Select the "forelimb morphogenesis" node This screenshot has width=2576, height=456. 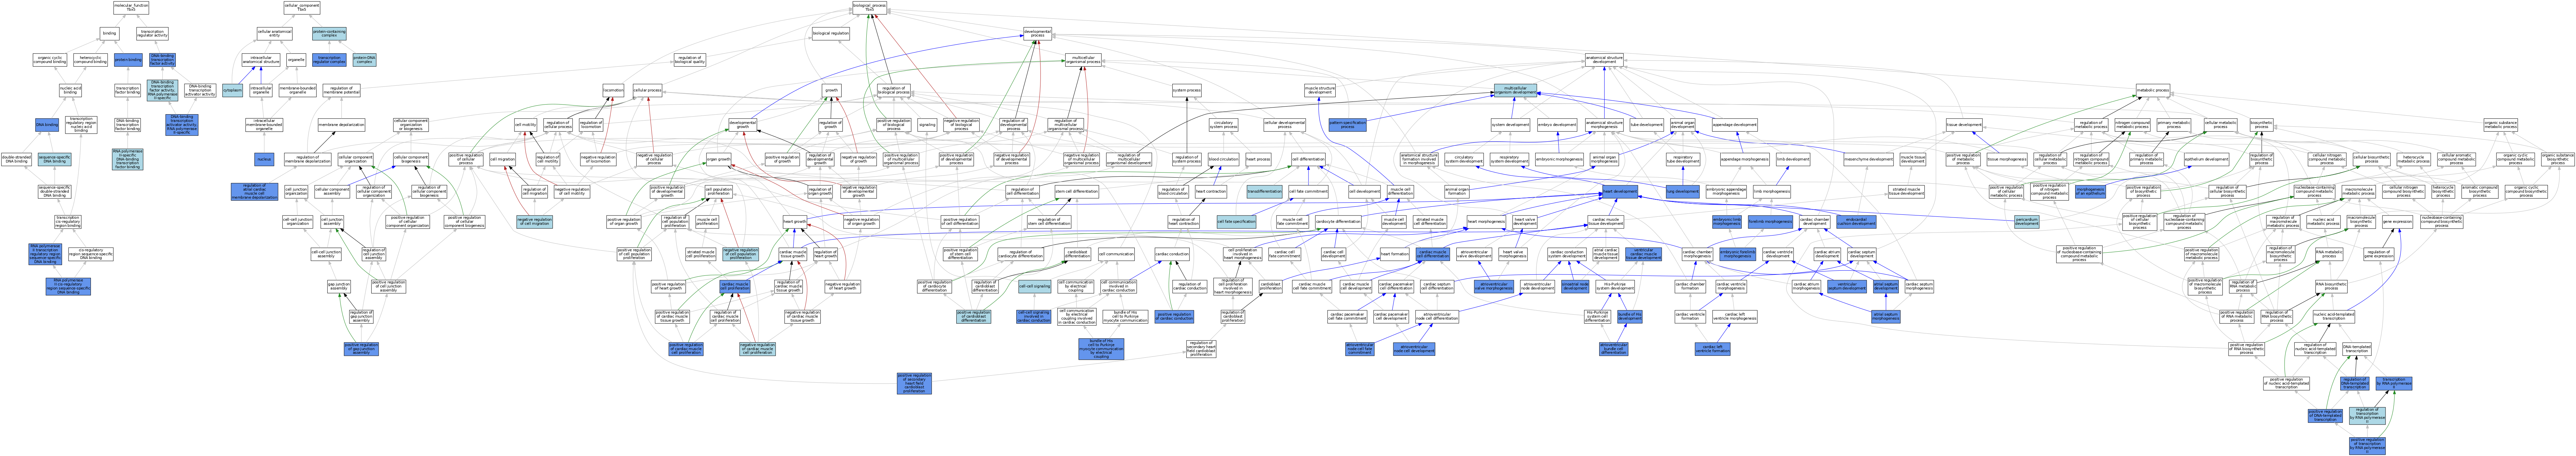(1770, 221)
